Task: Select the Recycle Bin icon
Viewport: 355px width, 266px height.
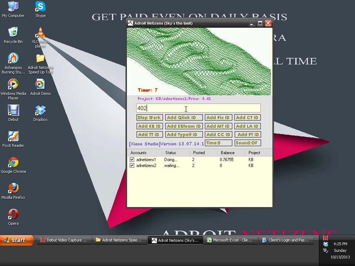Action: [13, 35]
